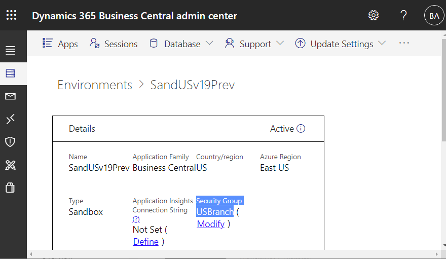
Task: Click the vertical scrollbar thumb
Action: pyautogui.click(x=444, y=90)
